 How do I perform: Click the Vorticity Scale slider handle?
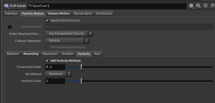[81, 81]
